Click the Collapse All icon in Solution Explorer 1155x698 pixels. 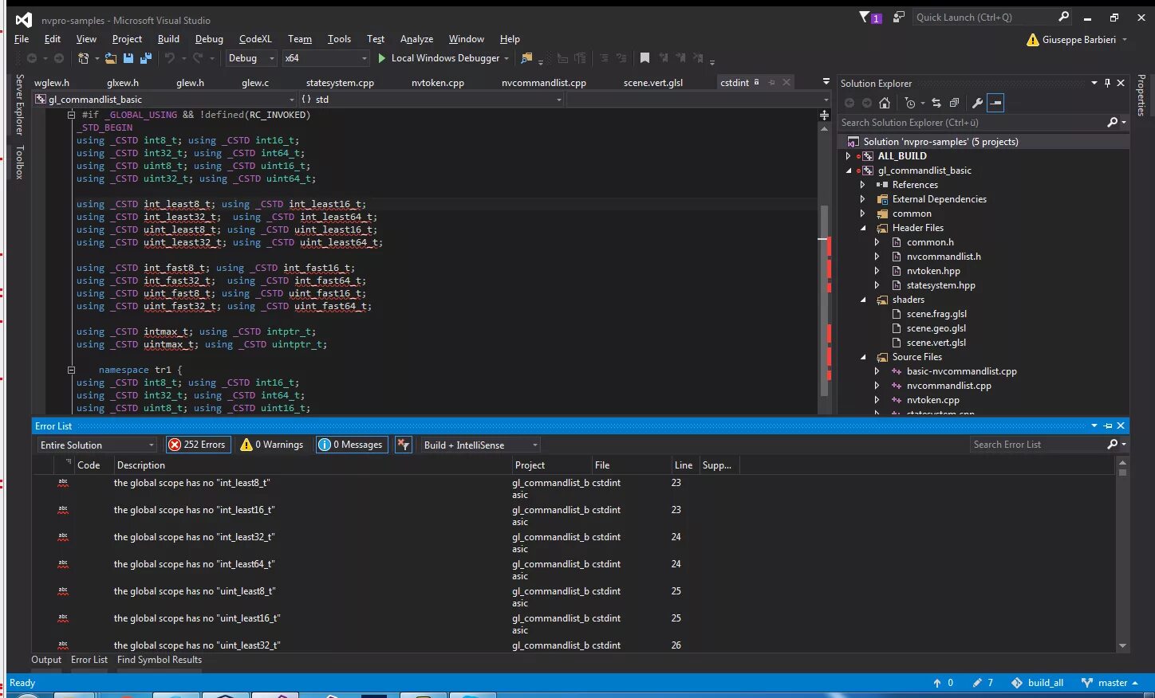[954, 103]
